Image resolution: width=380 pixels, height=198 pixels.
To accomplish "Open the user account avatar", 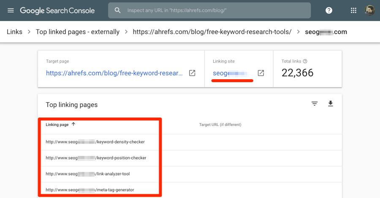I will [x=369, y=11].
